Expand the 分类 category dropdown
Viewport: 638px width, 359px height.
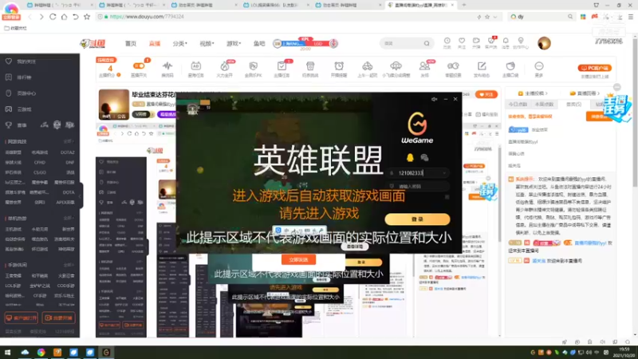pos(179,44)
